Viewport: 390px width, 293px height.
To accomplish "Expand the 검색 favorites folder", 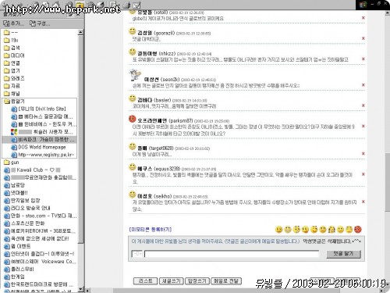I will tap(12, 48).
